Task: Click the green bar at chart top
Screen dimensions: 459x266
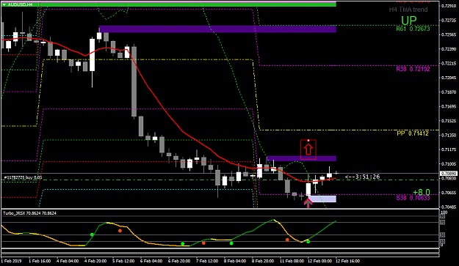Action: [168, 4]
